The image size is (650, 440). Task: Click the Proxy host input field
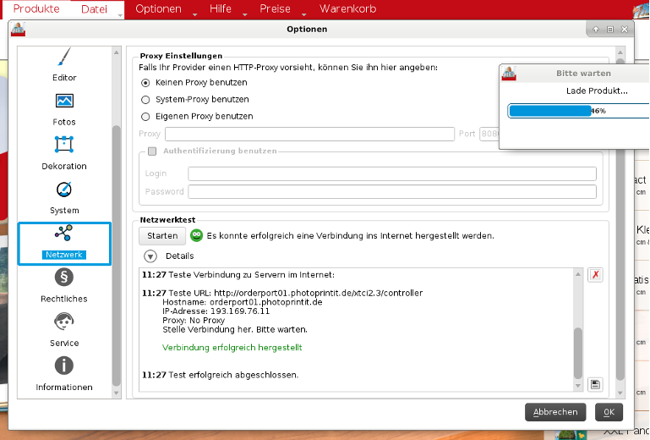click(x=309, y=134)
